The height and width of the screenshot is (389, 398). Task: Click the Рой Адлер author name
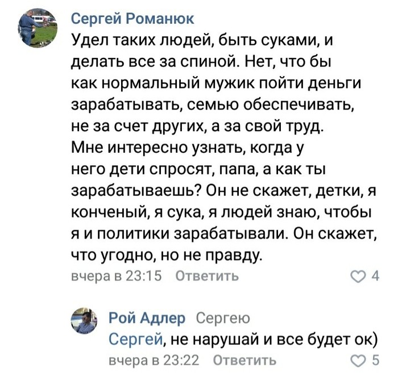click(147, 319)
